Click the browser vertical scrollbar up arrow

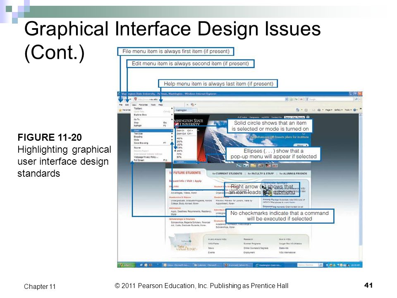coord(361,115)
